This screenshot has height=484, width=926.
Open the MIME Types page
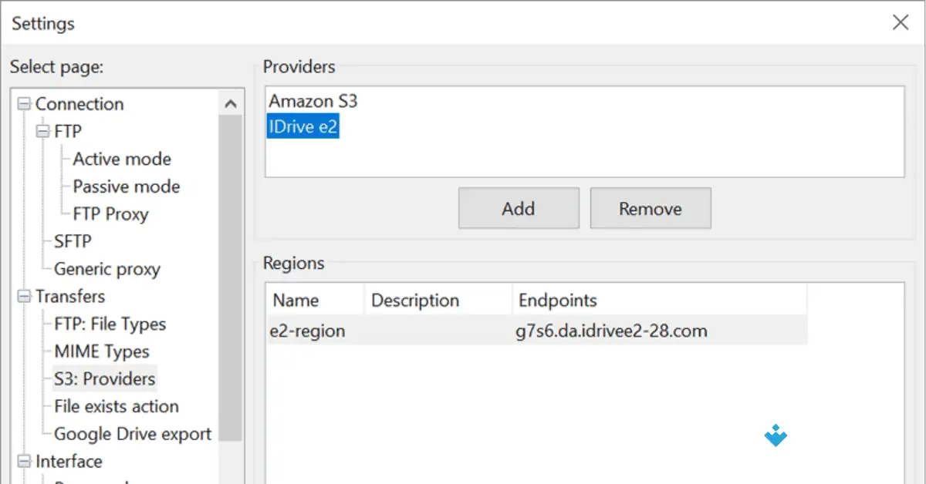pos(102,351)
